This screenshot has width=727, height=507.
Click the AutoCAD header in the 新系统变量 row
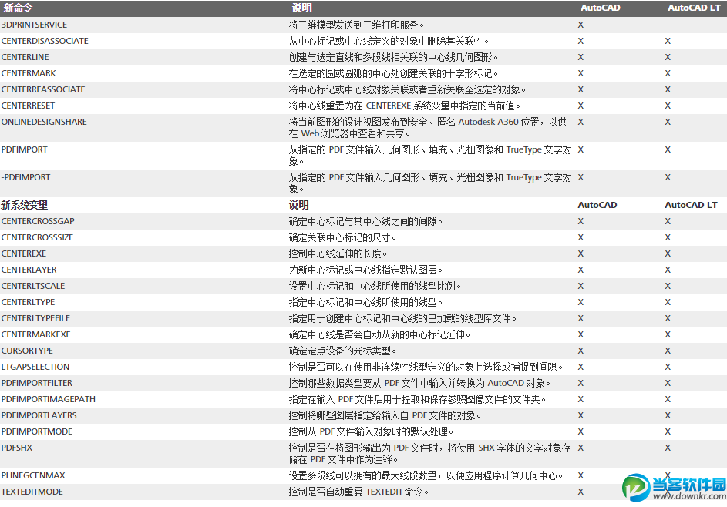[x=597, y=205]
